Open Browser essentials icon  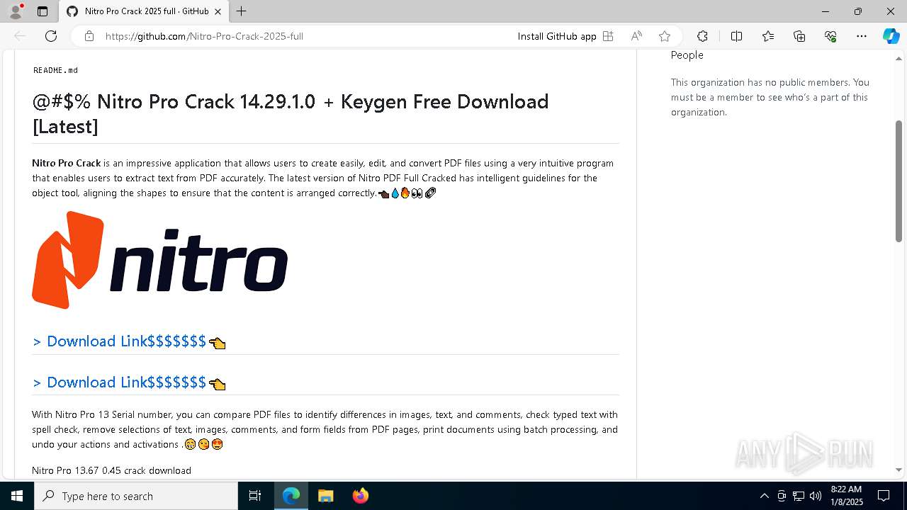pyautogui.click(x=830, y=36)
